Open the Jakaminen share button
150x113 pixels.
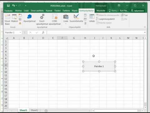pos(137,11)
